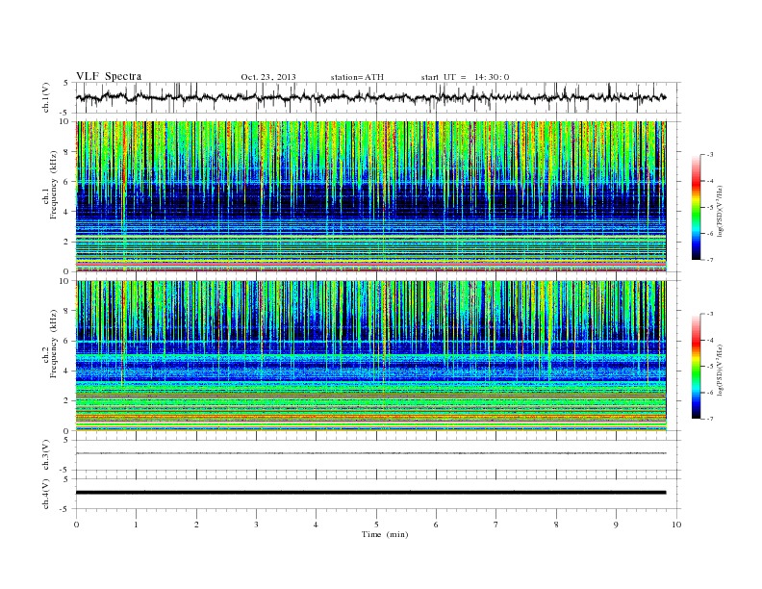
Task: Click the 'ch.3(V)' axis label
Action: click(x=46, y=454)
